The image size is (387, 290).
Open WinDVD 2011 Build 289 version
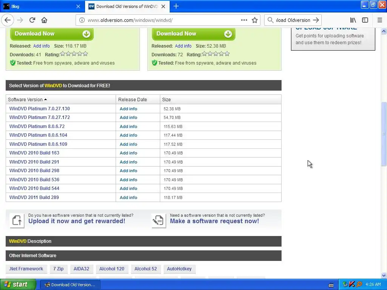point(34,197)
